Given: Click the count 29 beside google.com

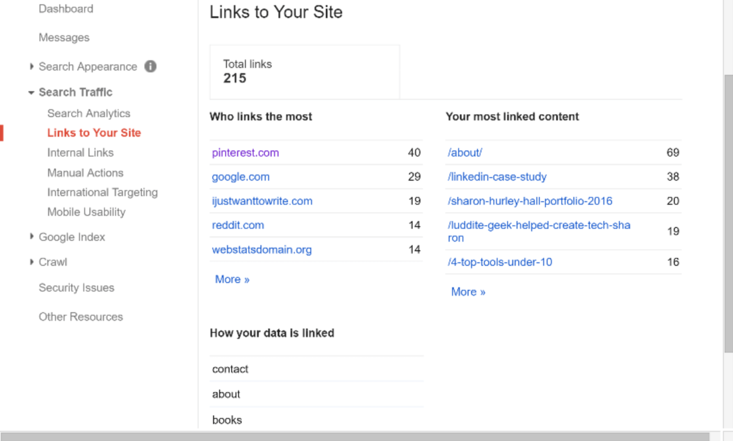Looking at the screenshot, I should pyautogui.click(x=414, y=176).
